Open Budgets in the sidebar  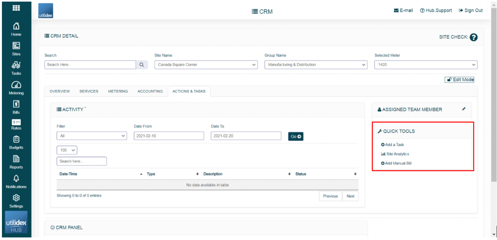pyautogui.click(x=16, y=142)
